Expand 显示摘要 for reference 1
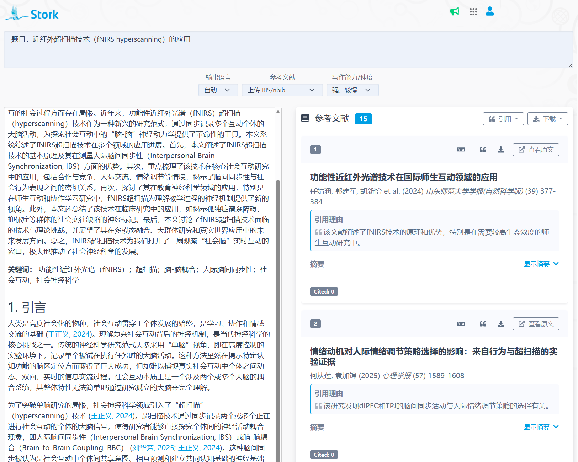The width and height of the screenshot is (578, 462). click(x=541, y=264)
